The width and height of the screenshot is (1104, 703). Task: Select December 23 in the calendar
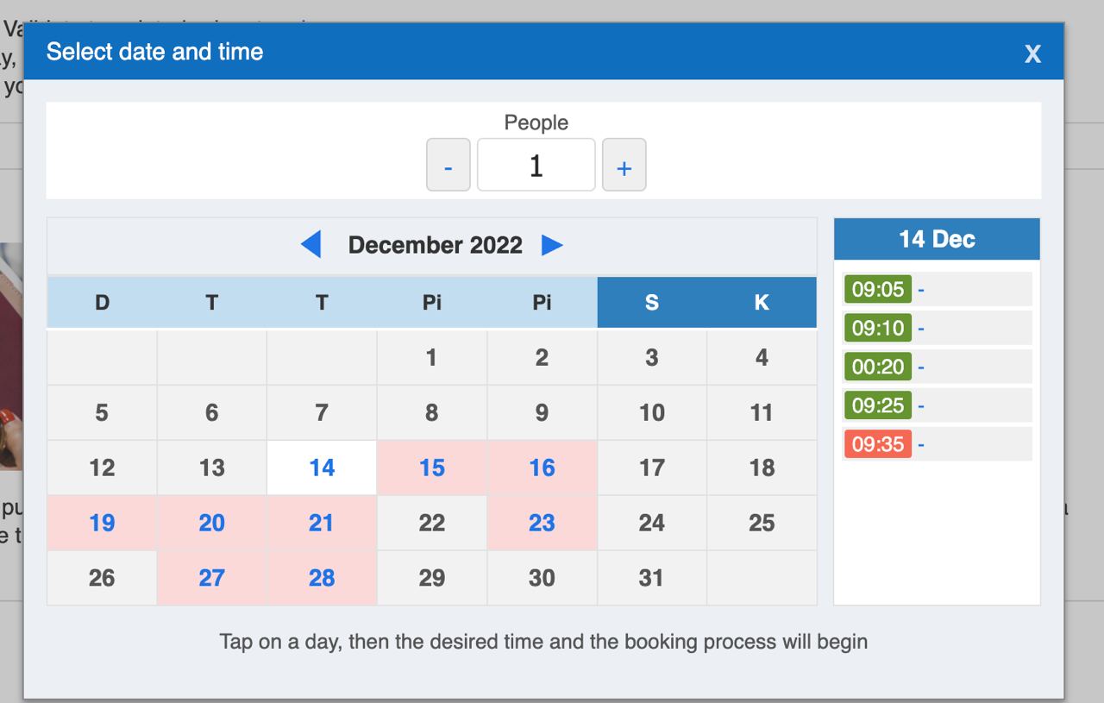(542, 523)
